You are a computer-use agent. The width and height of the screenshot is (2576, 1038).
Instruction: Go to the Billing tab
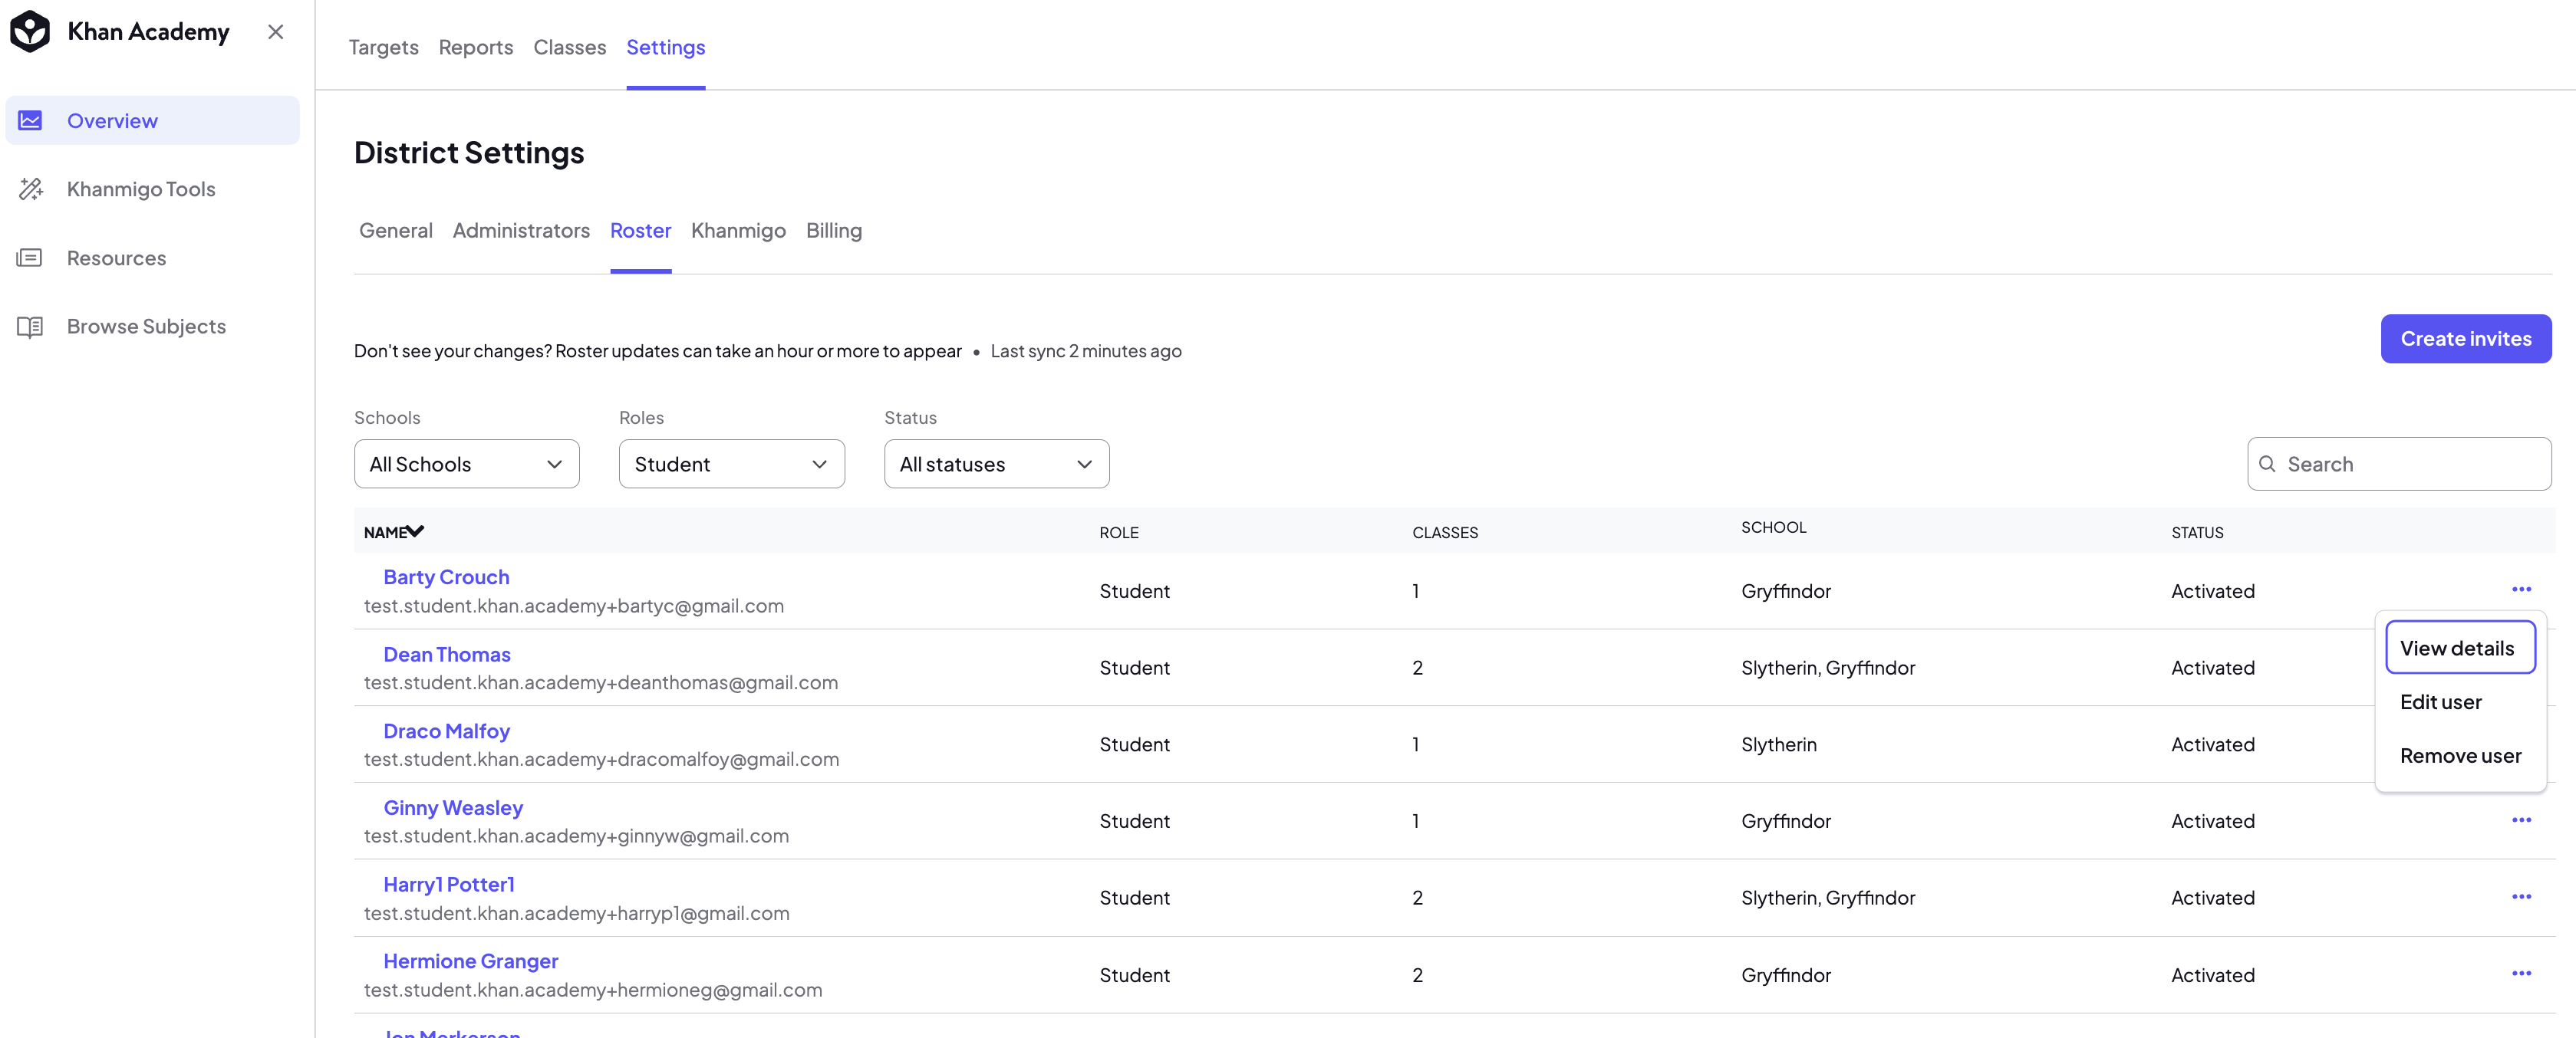pos(834,231)
